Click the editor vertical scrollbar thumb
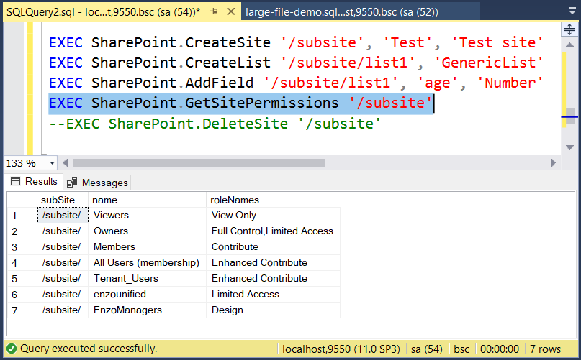The height and width of the screenshot is (360, 581). click(570, 116)
